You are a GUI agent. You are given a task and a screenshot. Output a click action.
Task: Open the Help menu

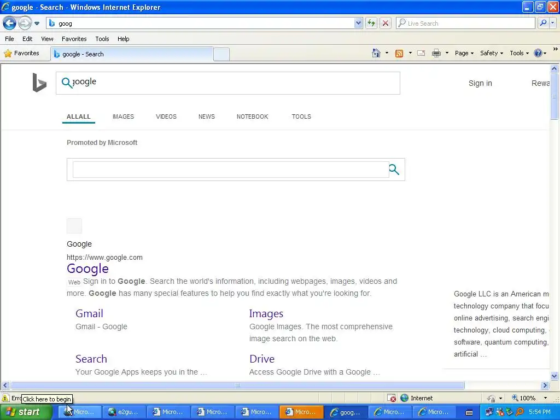pos(123,39)
